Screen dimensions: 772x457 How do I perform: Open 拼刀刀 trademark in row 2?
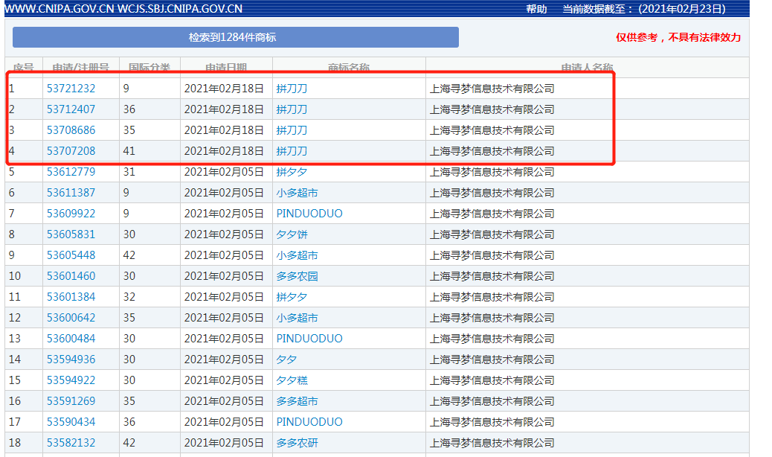tap(292, 109)
